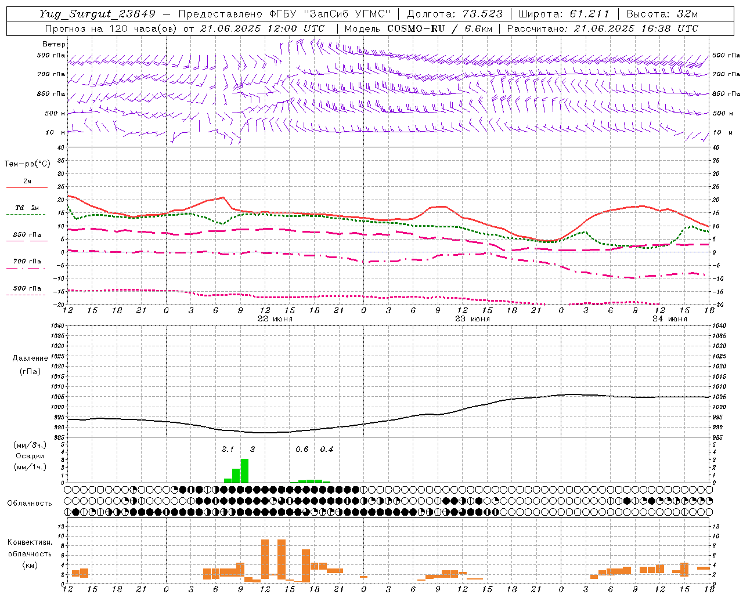Click the Тем-ра(°C) axis label
Viewport: 743px width, 594px height.
tap(27, 164)
